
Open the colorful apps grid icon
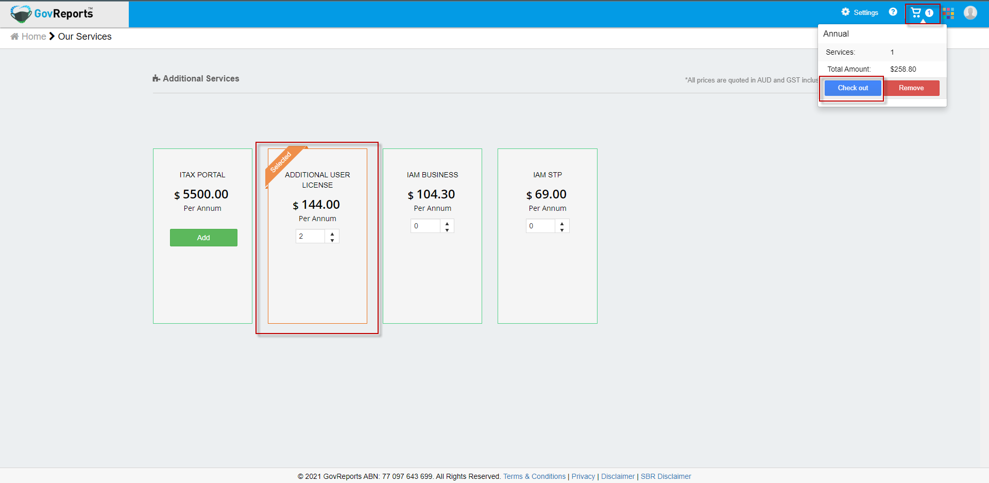(x=948, y=13)
